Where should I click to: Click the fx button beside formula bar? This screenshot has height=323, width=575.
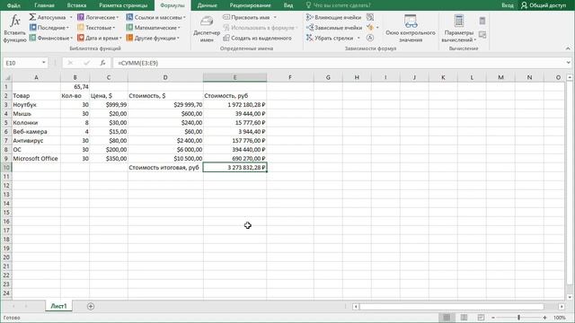click(102, 63)
